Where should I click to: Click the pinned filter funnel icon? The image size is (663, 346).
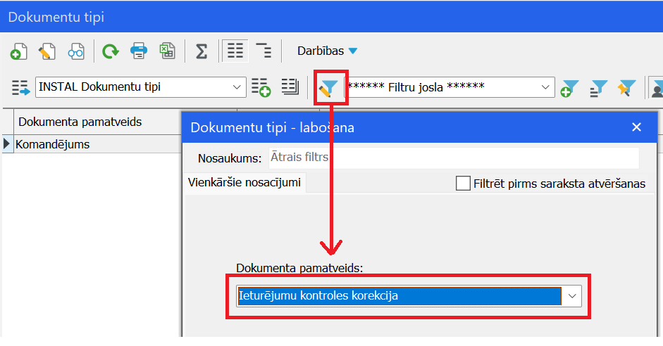pyautogui.click(x=626, y=88)
